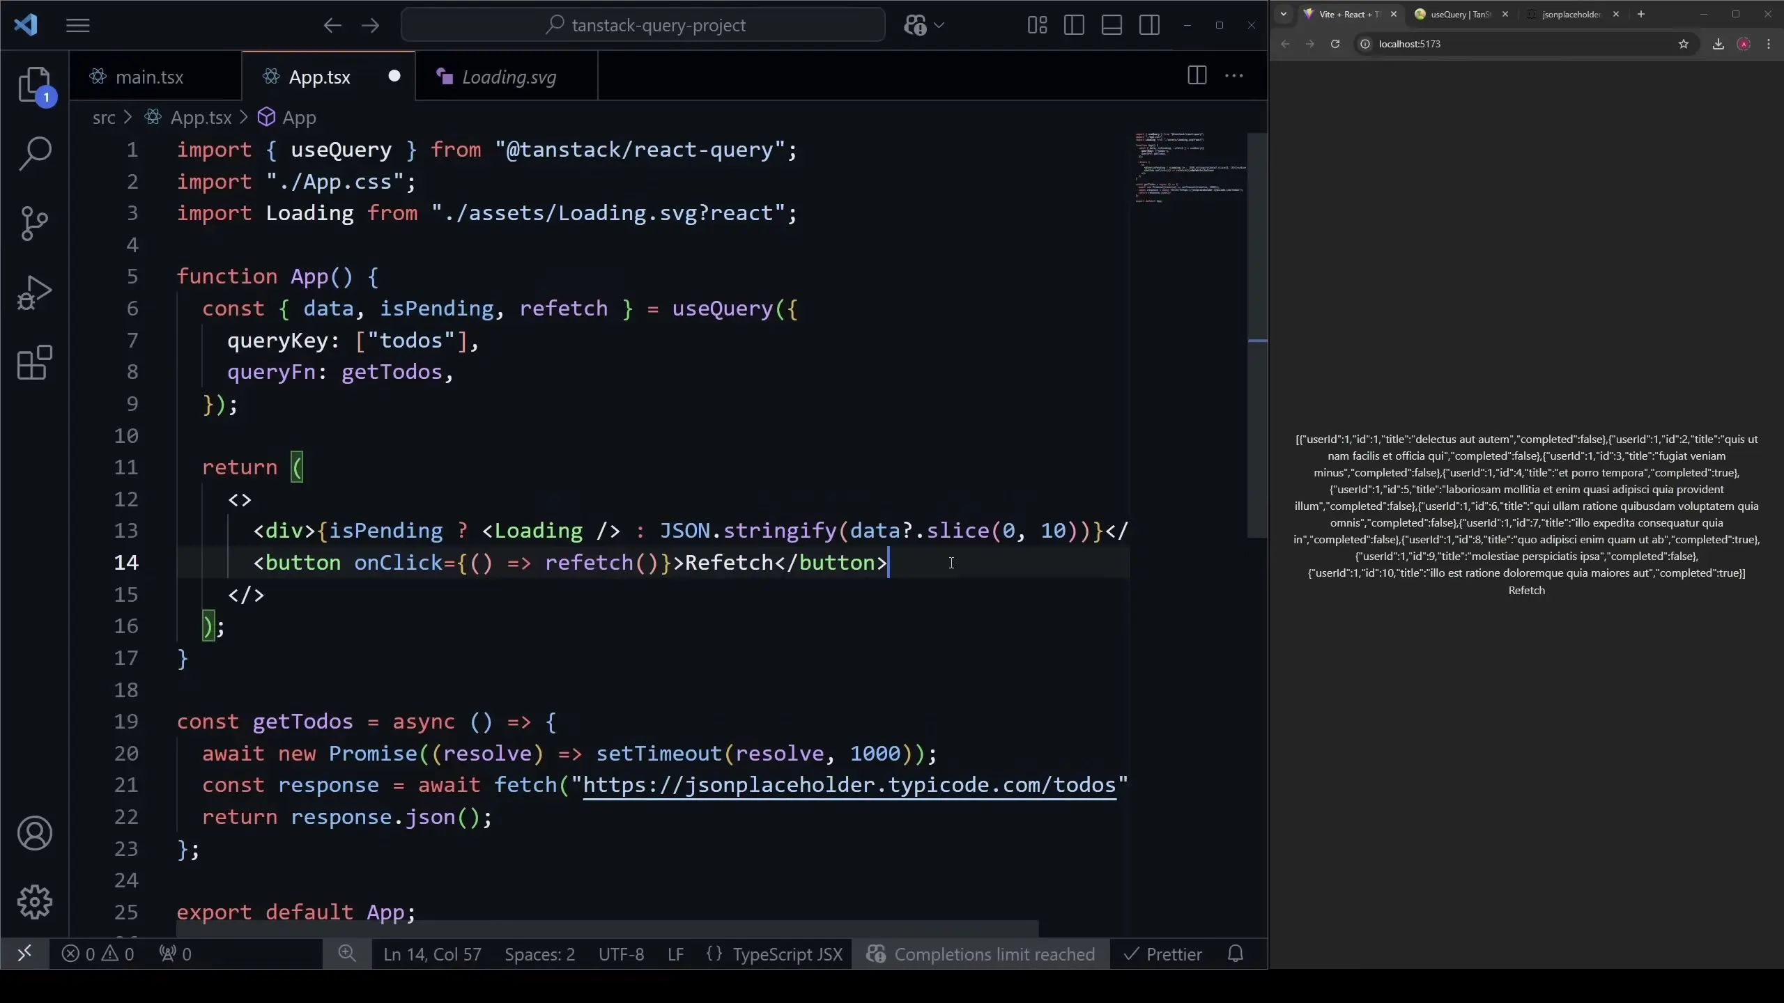The height and width of the screenshot is (1003, 1784).
Task: Click the src breadcrumb
Action: pos(104,118)
